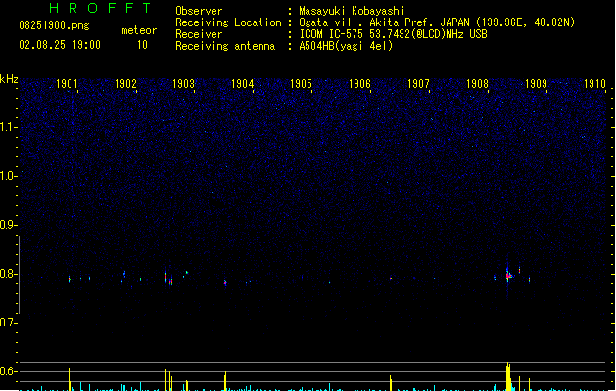Click the observer name Masayuki Kobayashi

(x=352, y=11)
